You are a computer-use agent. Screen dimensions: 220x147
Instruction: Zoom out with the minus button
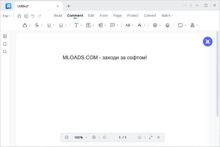coord(66,137)
